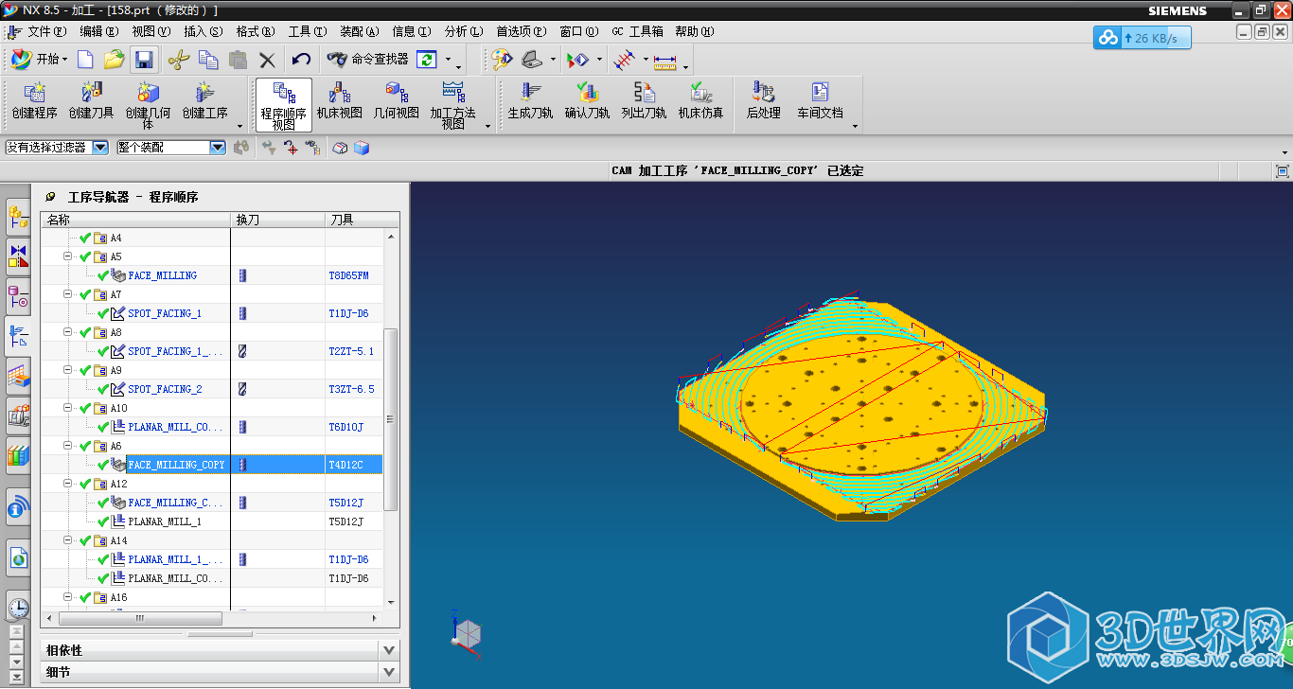1293x689 pixels.
Task: Open the Roles books sidebar tab
Action: click(x=18, y=455)
